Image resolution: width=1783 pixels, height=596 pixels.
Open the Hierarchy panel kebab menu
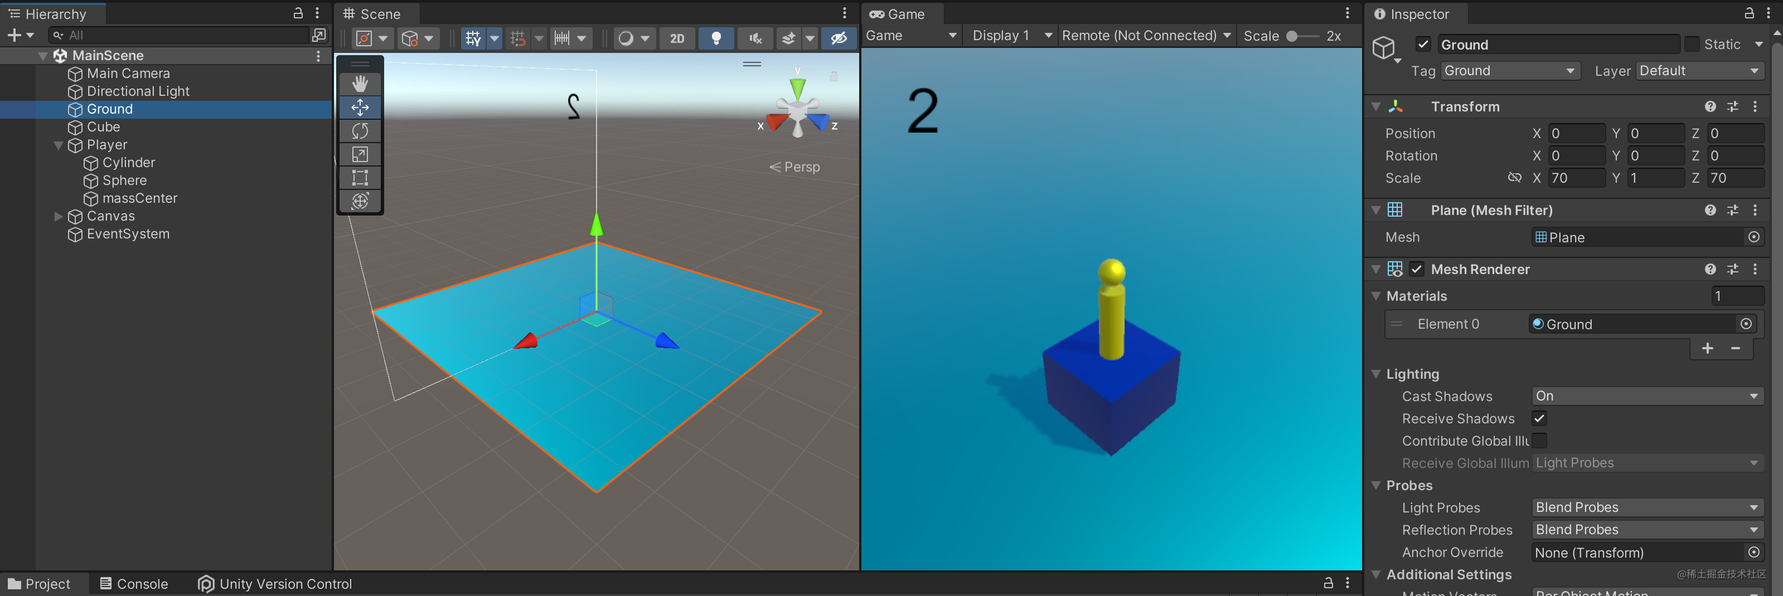(318, 13)
